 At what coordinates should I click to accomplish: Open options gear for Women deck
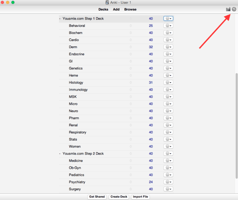point(168,147)
